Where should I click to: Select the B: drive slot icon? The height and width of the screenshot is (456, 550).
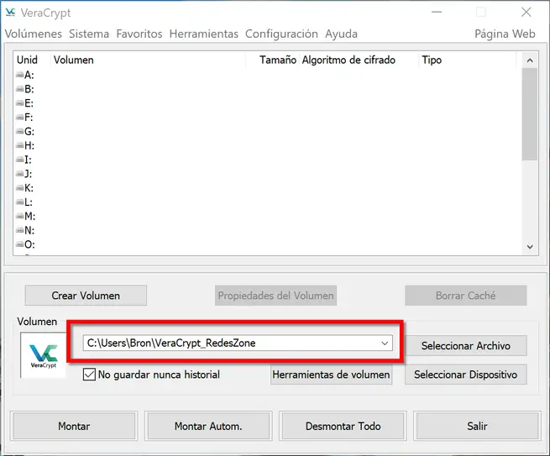pyautogui.click(x=19, y=89)
